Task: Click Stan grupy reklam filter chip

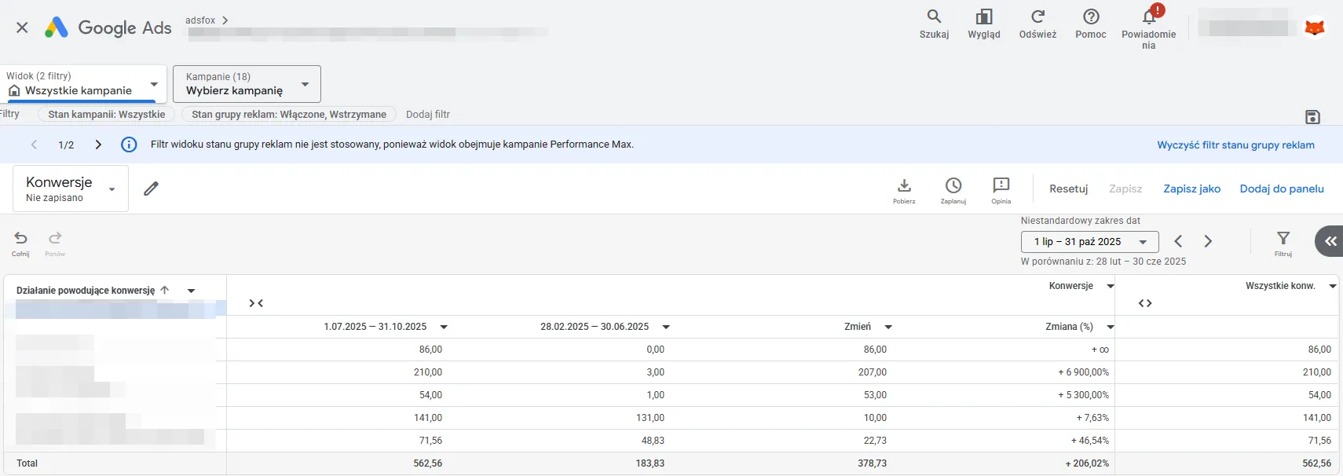Action: point(288,114)
